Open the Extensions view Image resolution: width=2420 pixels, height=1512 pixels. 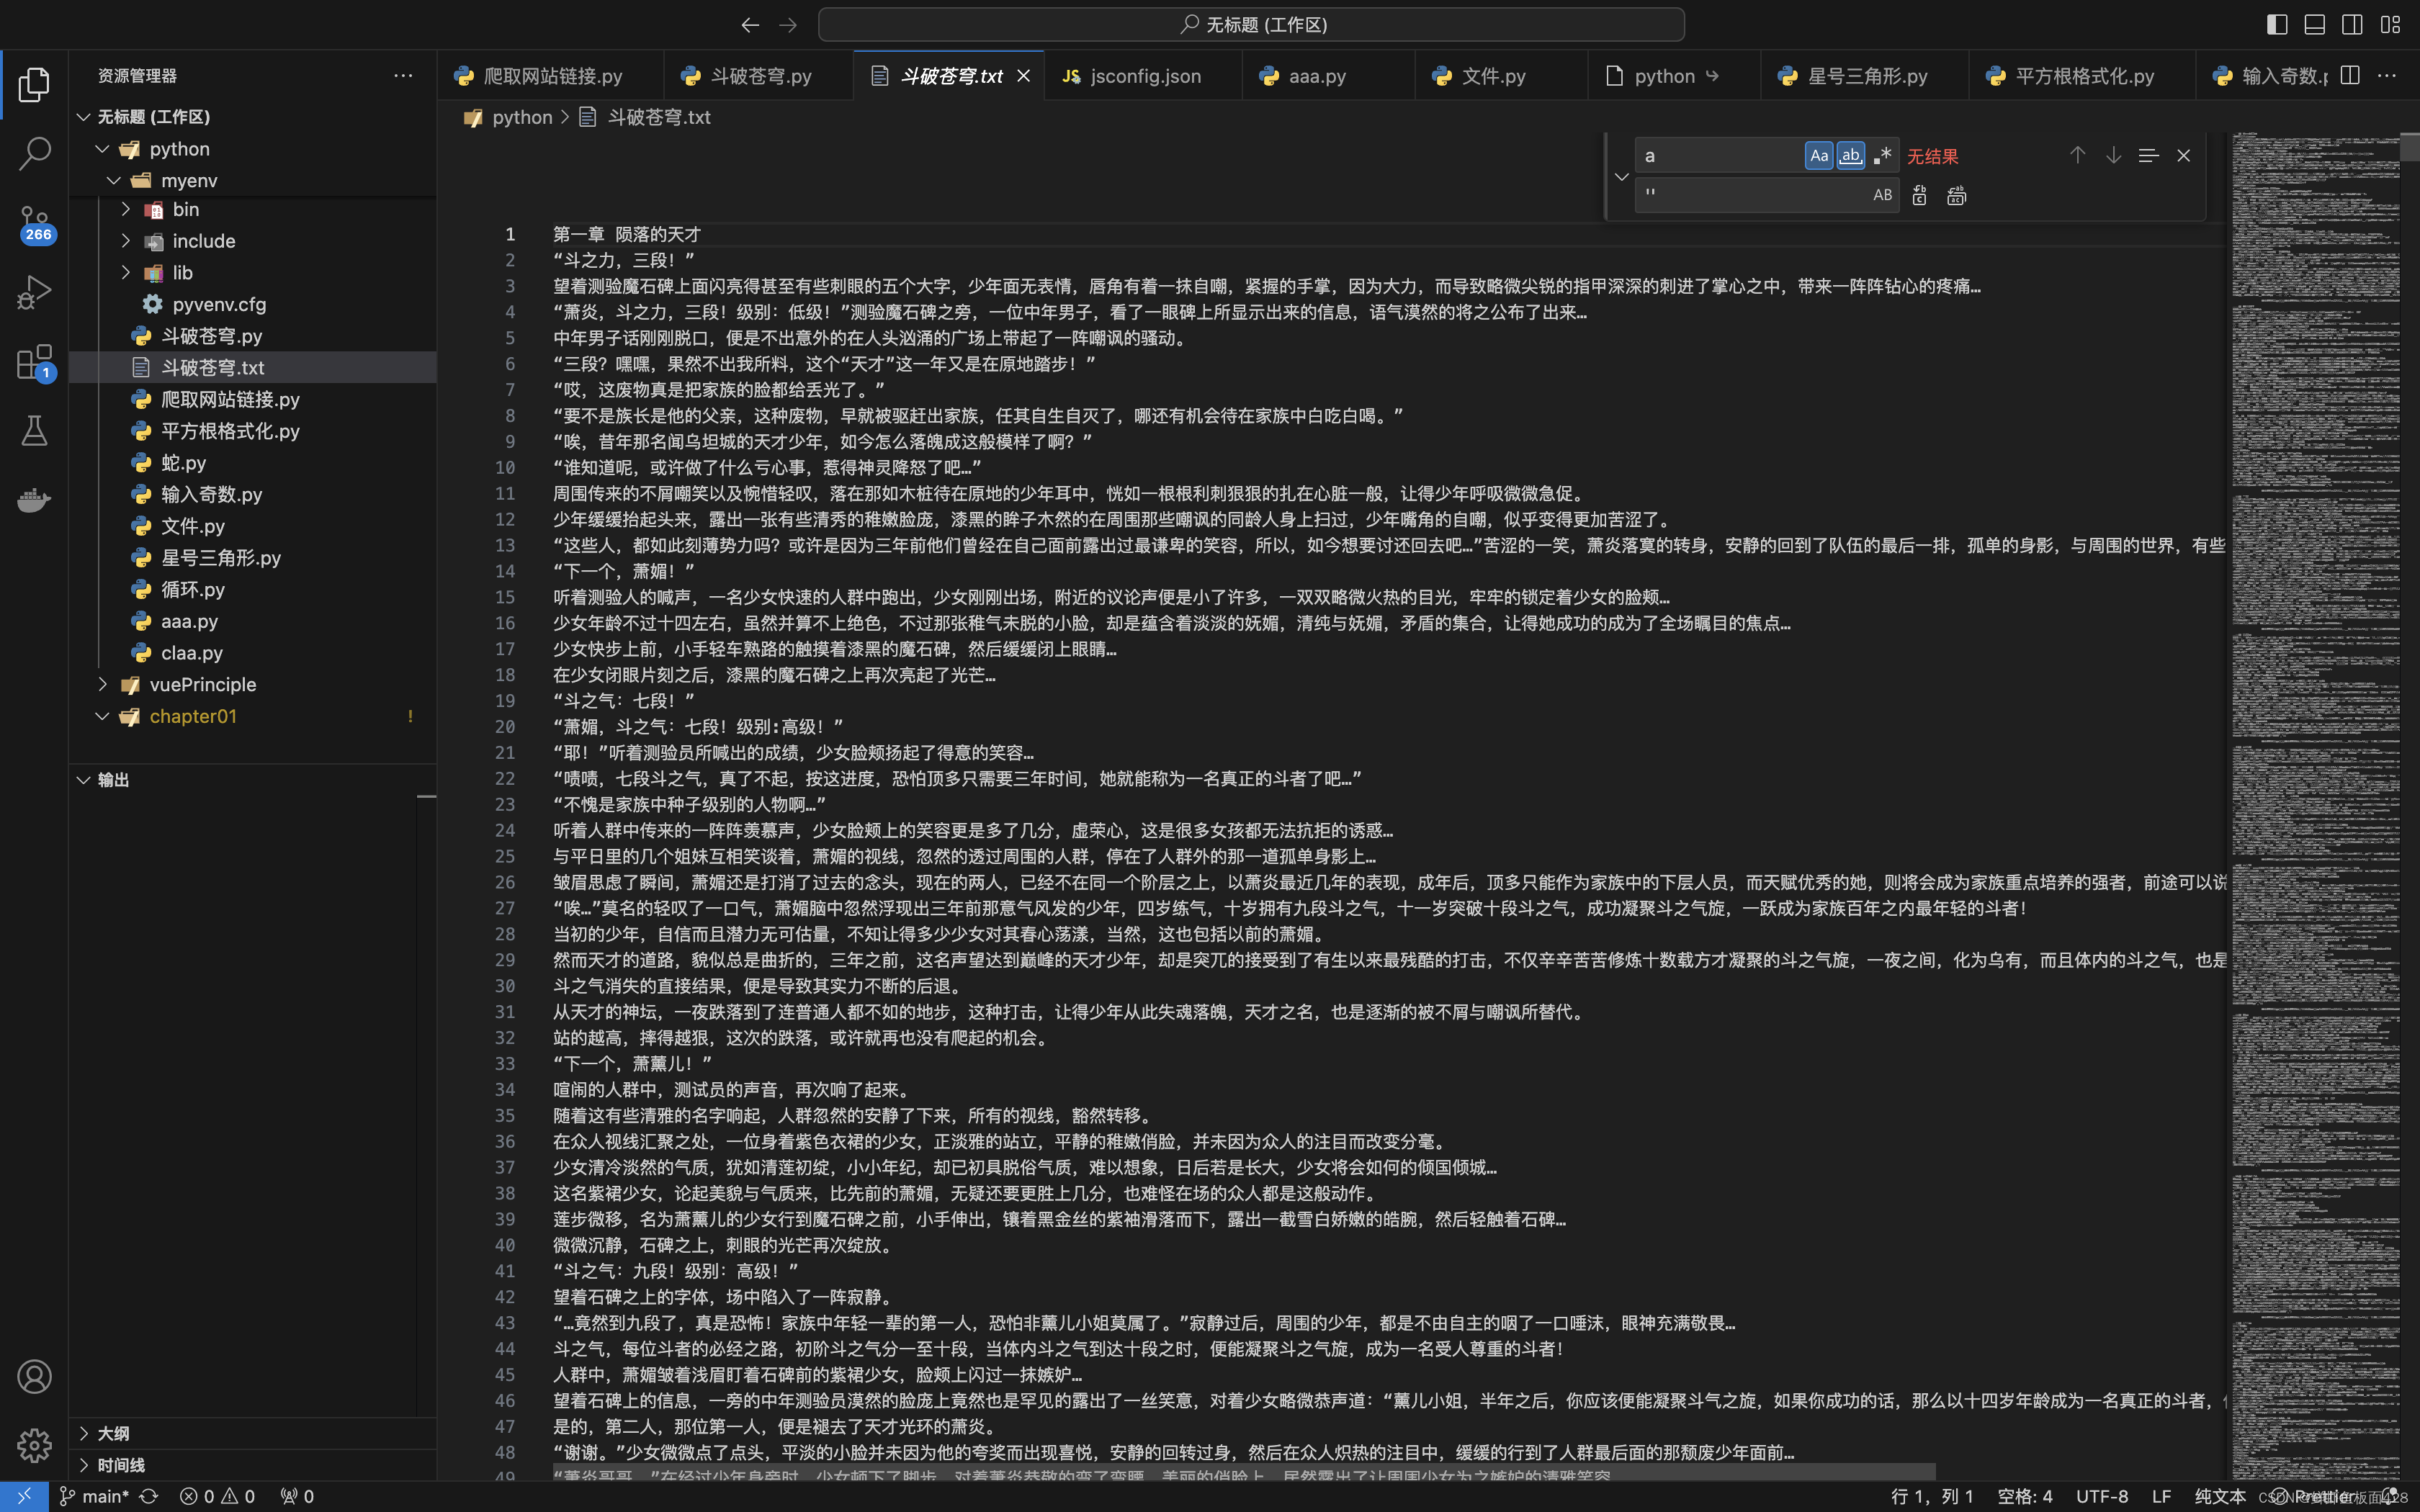pyautogui.click(x=34, y=362)
